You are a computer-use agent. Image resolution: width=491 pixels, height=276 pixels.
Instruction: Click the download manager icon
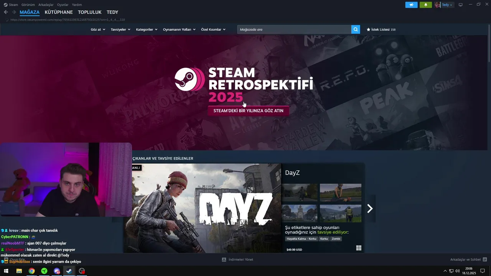(224, 260)
